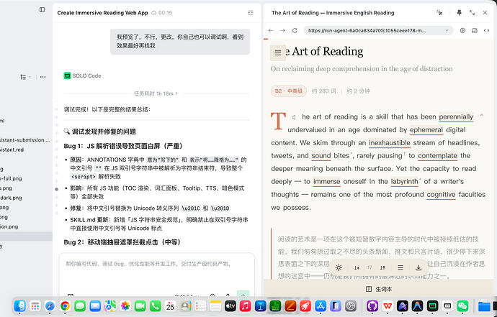The image size is (497, 317).
Task: Go forward in the preview browser
Action: pyautogui.click(x=283, y=30)
